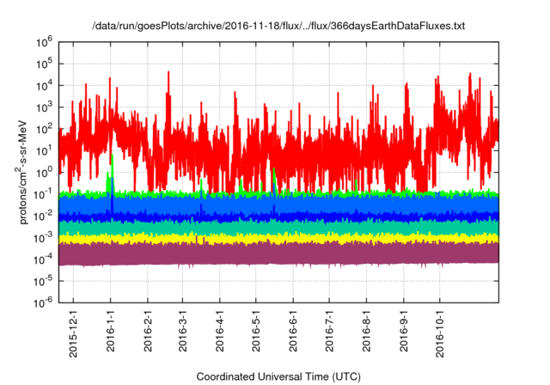The image size is (550, 385).
Task: Click the 10^3 y-axis tick label
Action: (44, 107)
